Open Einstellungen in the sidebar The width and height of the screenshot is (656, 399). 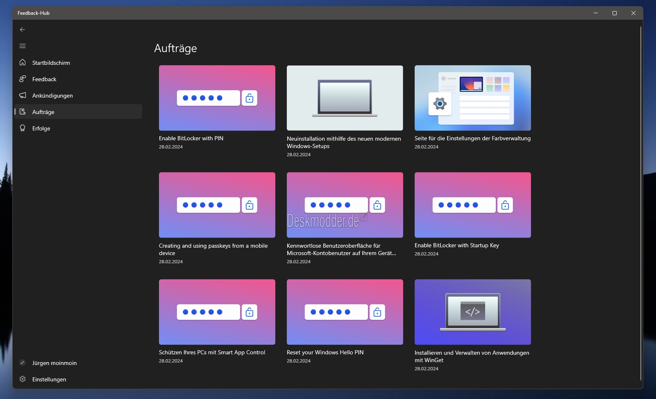[78, 379]
